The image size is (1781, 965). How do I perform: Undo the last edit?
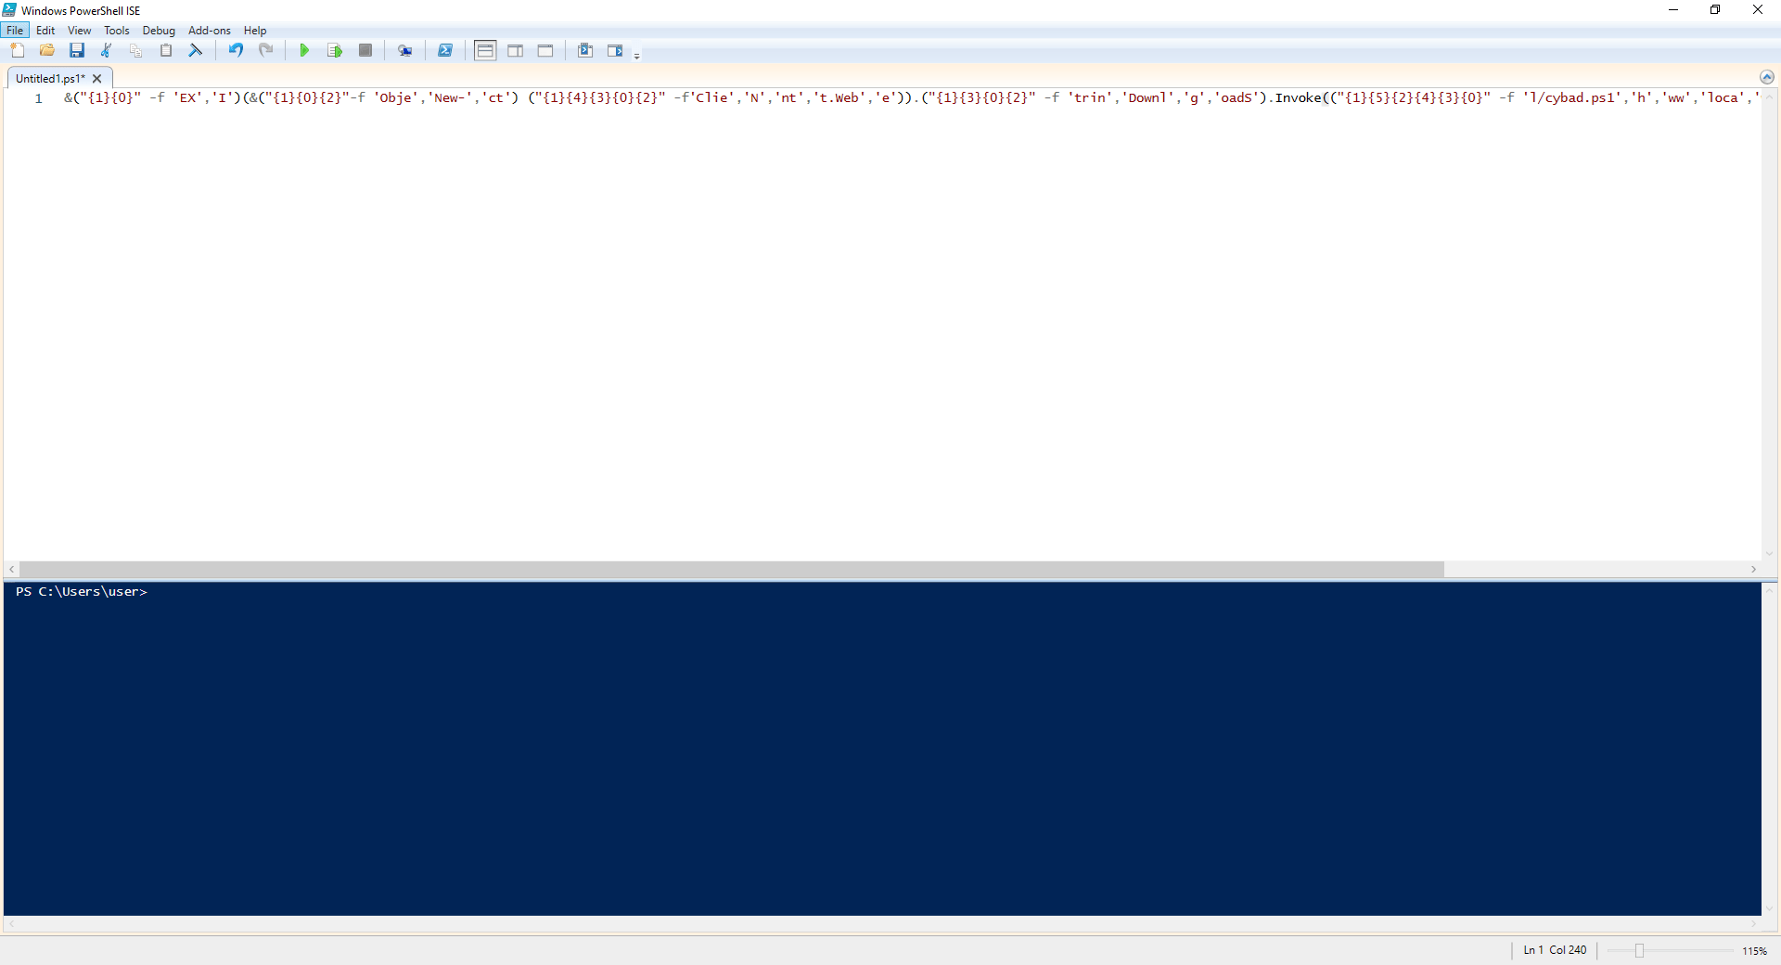[x=236, y=51]
